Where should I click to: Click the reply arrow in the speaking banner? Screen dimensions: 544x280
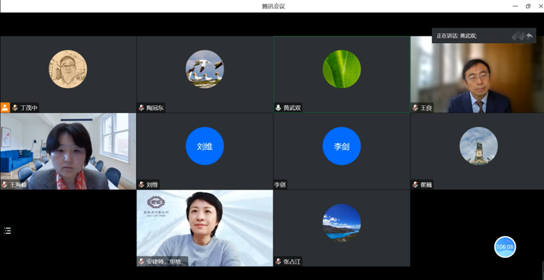(x=529, y=36)
